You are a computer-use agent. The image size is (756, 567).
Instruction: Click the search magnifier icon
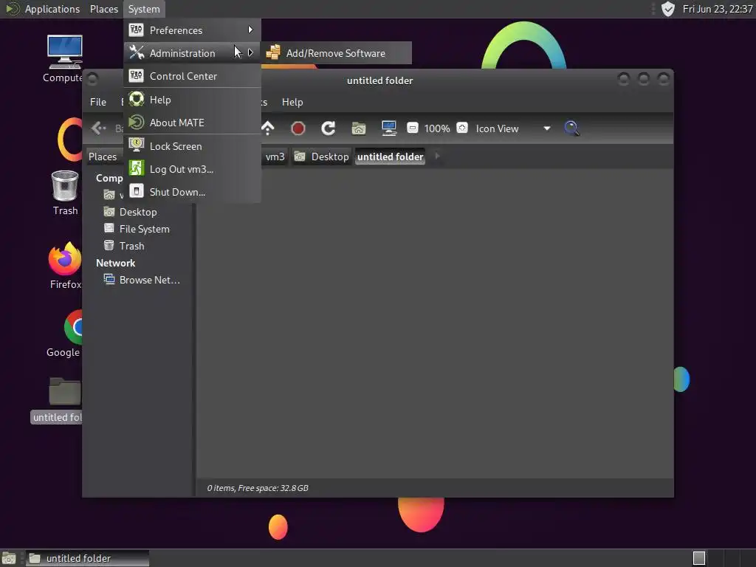pos(571,128)
